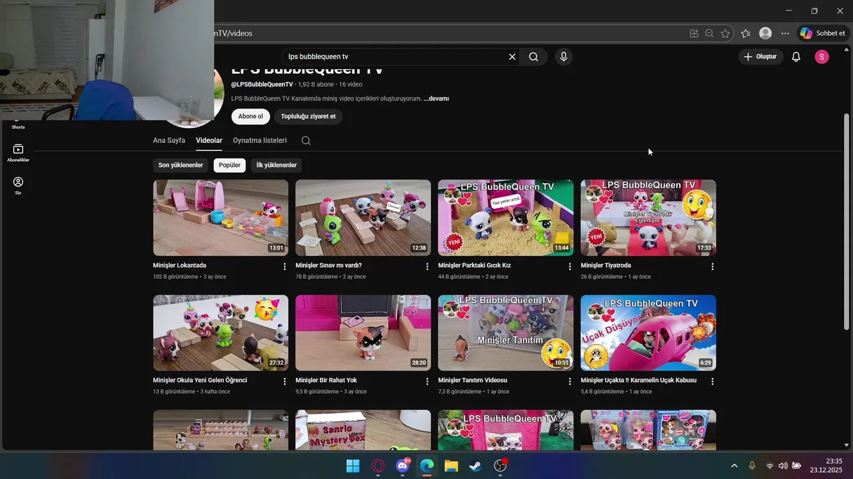Viewport: 853px width, 479px height.
Task: Search within channel using magnifier icon
Action: (x=306, y=140)
